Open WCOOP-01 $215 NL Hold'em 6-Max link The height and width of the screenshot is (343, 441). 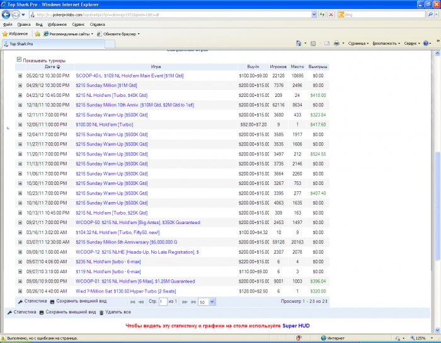(135, 281)
